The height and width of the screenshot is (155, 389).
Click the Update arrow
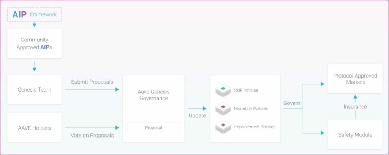[x=198, y=108]
